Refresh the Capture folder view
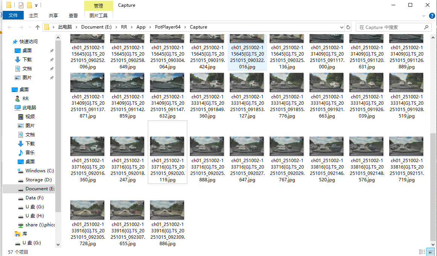This screenshot has width=437, height=256. [x=348, y=27]
